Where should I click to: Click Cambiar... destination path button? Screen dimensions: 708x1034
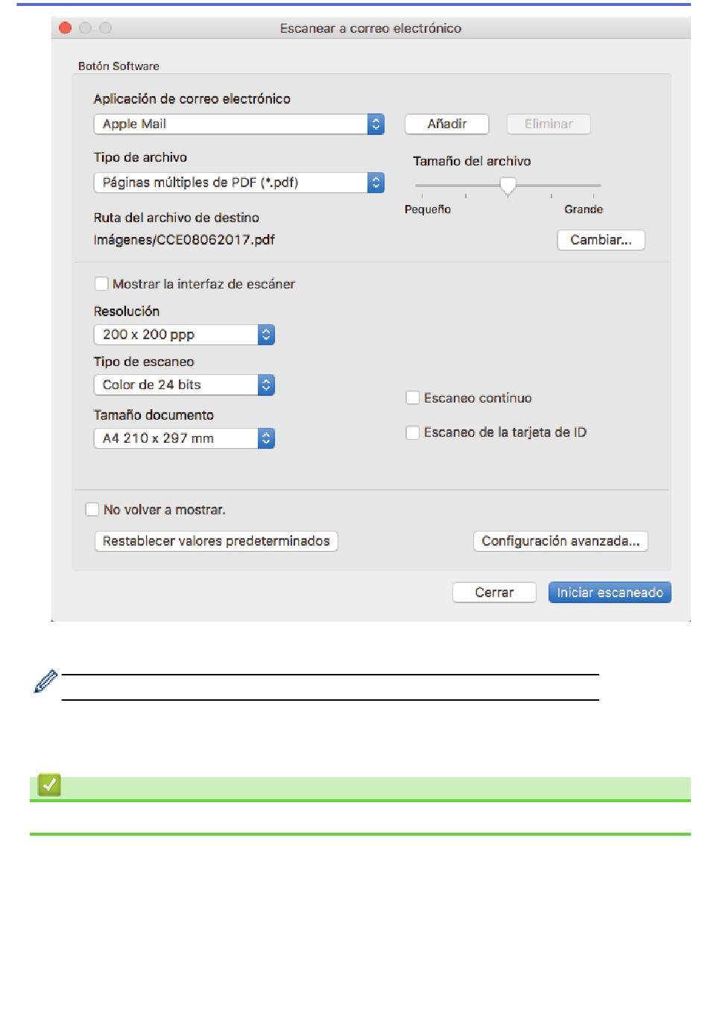pyautogui.click(x=601, y=240)
